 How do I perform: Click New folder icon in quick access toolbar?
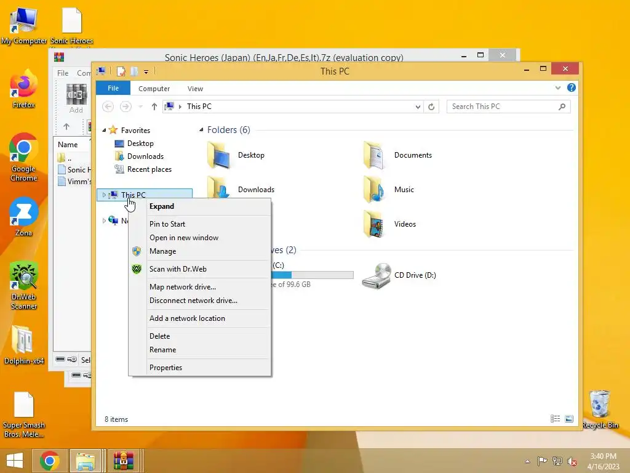click(x=134, y=71)
